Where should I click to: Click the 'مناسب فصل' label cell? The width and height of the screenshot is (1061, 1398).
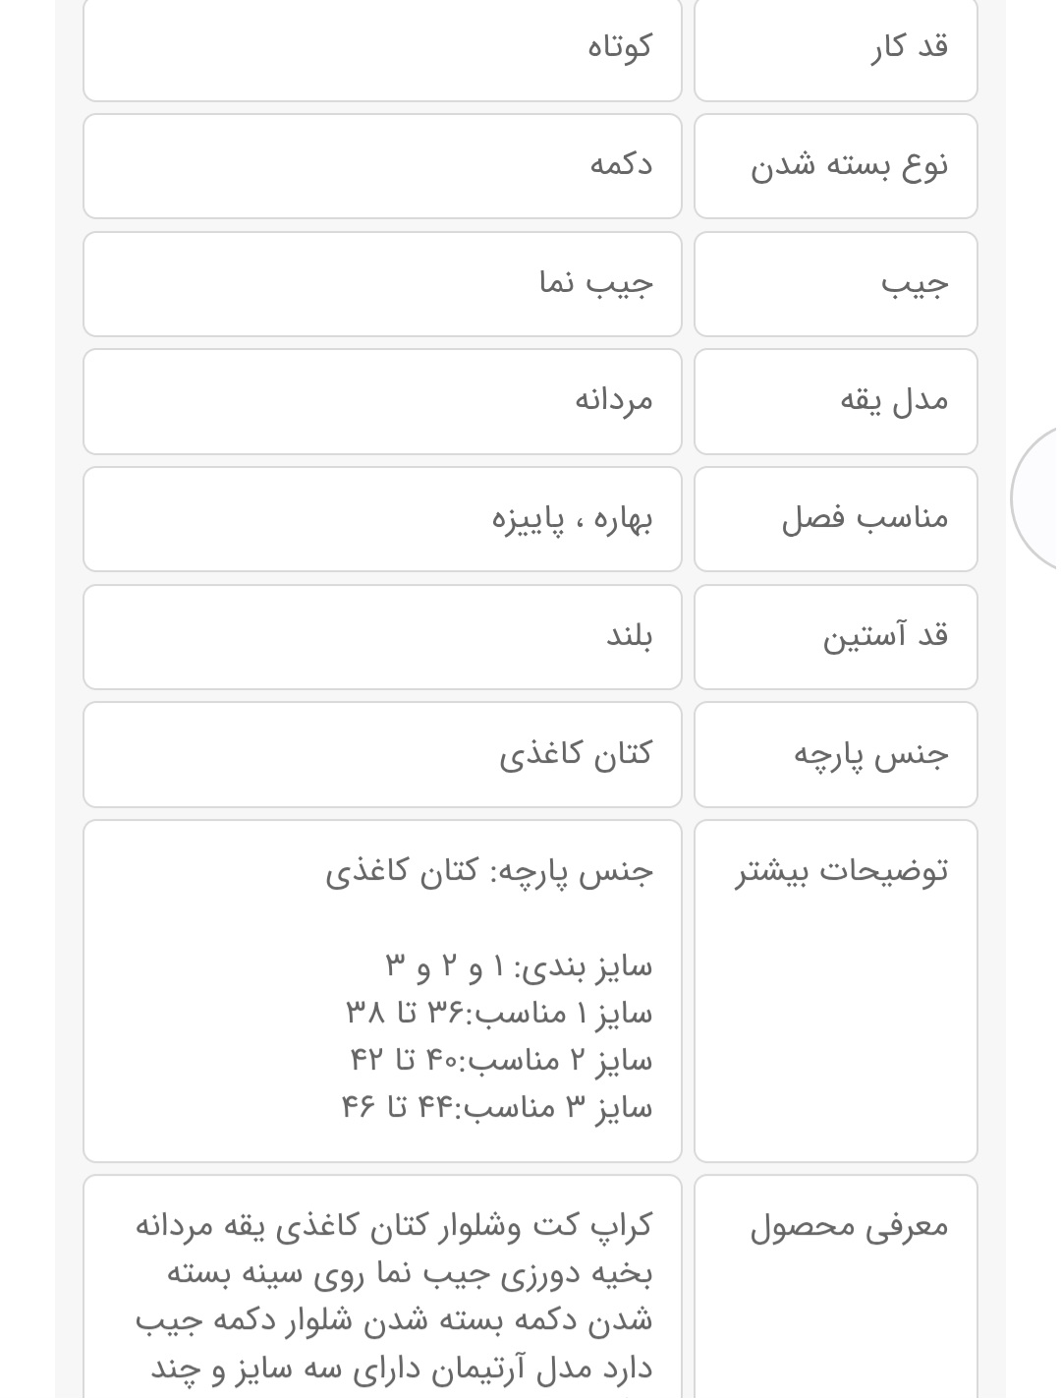pos(836,518)
